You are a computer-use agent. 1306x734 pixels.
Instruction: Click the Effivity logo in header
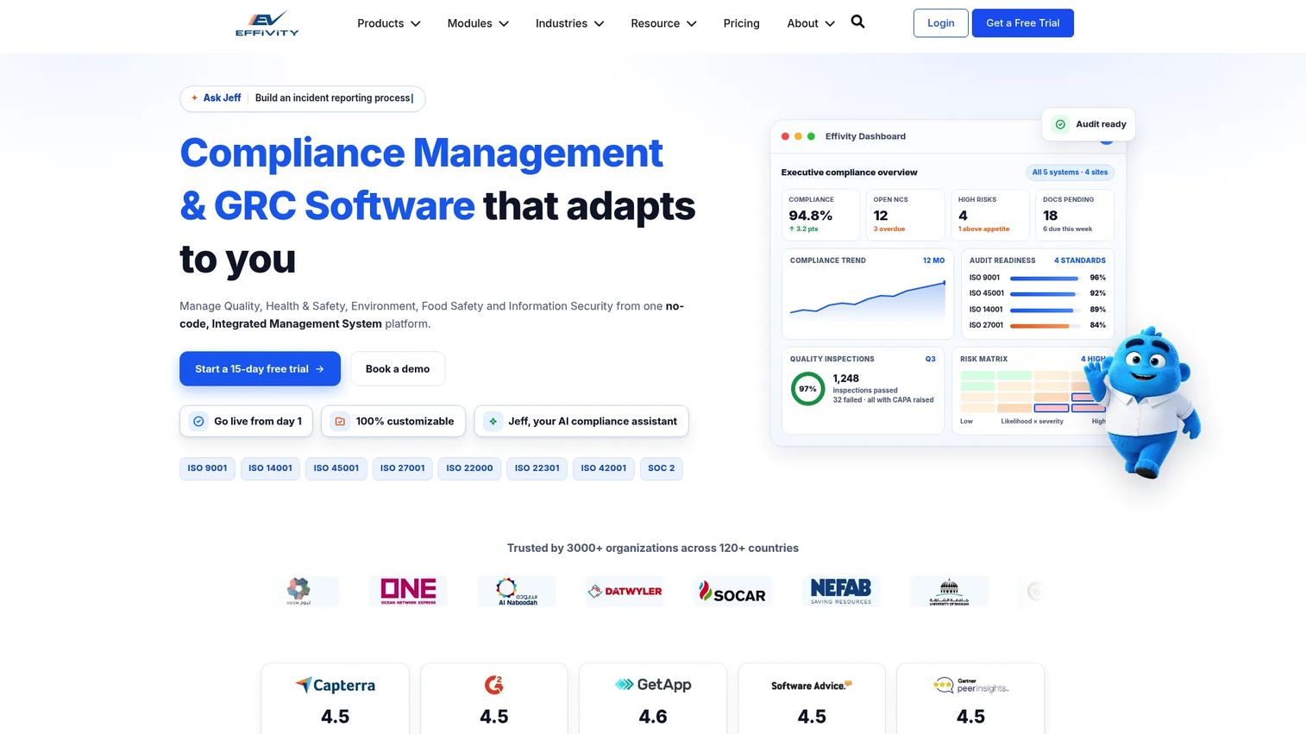[267, 23]
